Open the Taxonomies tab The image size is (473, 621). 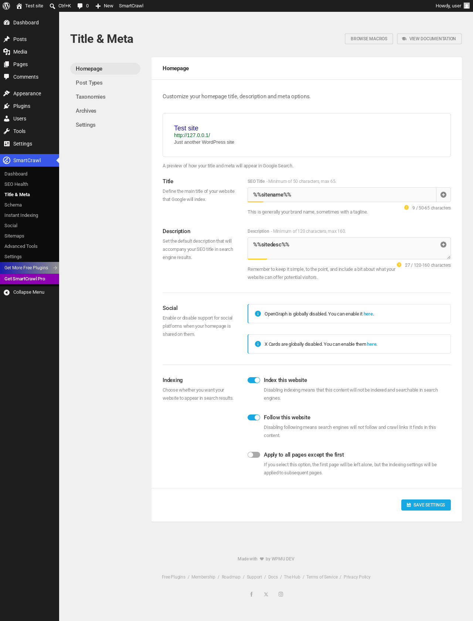pos(105,97)
